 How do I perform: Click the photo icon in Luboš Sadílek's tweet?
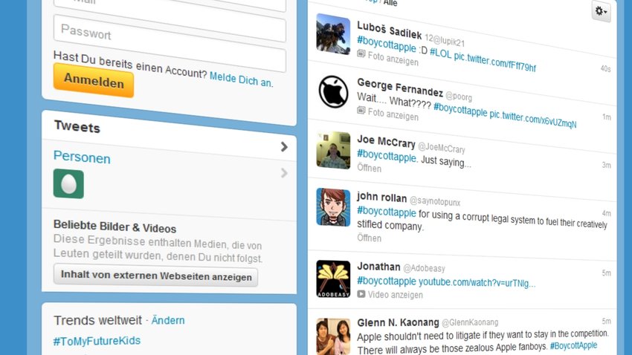pyautogui.click(x=361, y=53)
